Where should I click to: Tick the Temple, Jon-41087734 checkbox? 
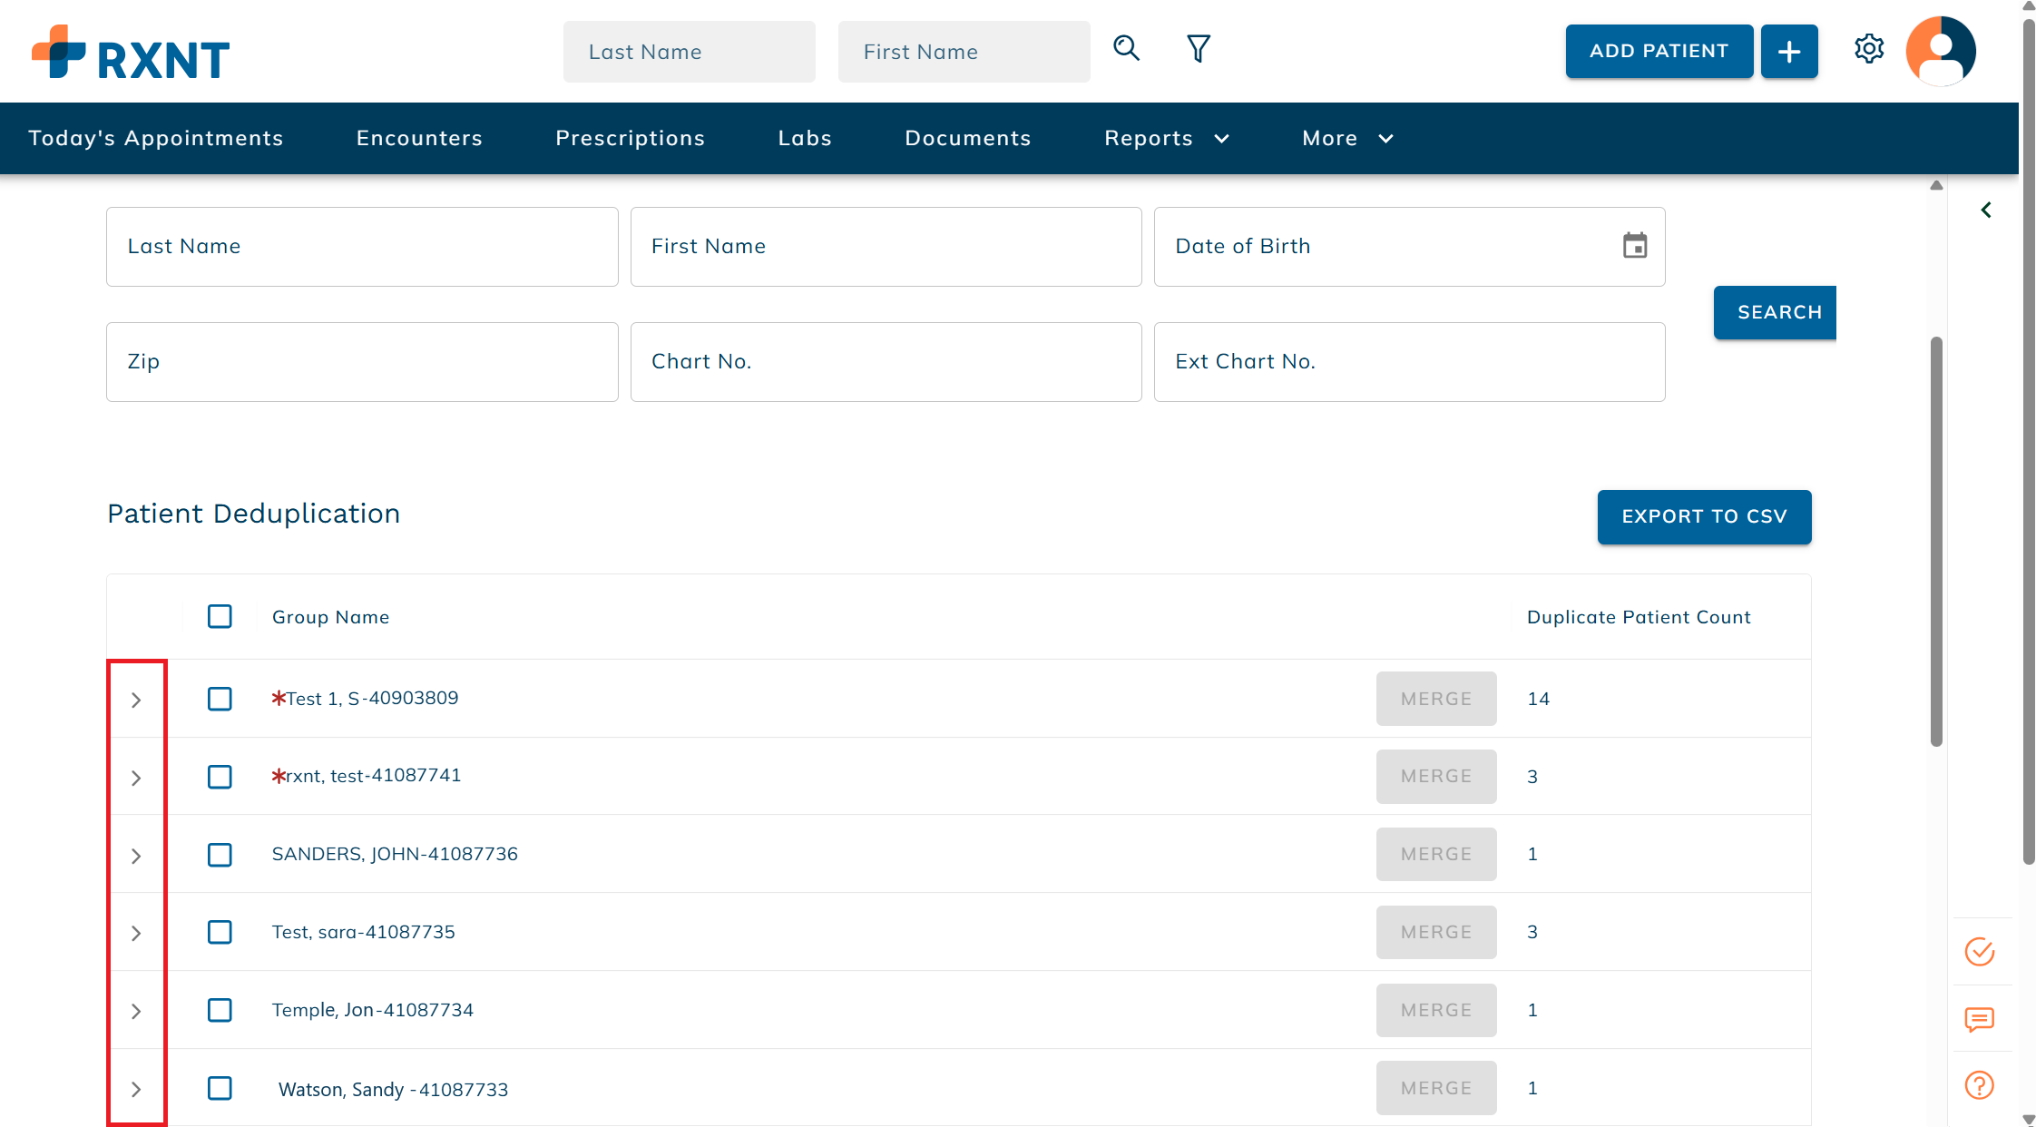[220, 1010]
